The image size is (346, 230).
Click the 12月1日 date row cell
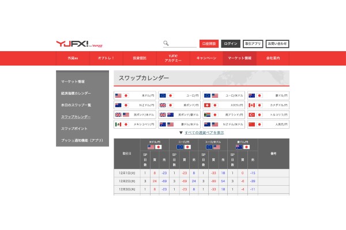pyautogui.click(x=127, y=173)
